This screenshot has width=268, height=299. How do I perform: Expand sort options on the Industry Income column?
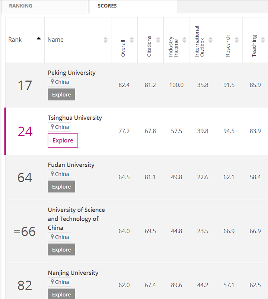tap(184, 40)
